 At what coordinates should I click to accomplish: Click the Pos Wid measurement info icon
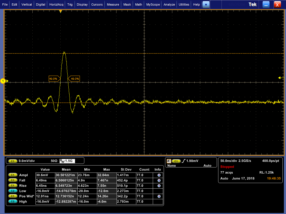pos(159,196)
